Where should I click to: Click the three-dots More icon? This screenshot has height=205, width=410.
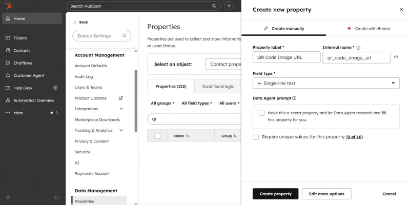(8, 113)
